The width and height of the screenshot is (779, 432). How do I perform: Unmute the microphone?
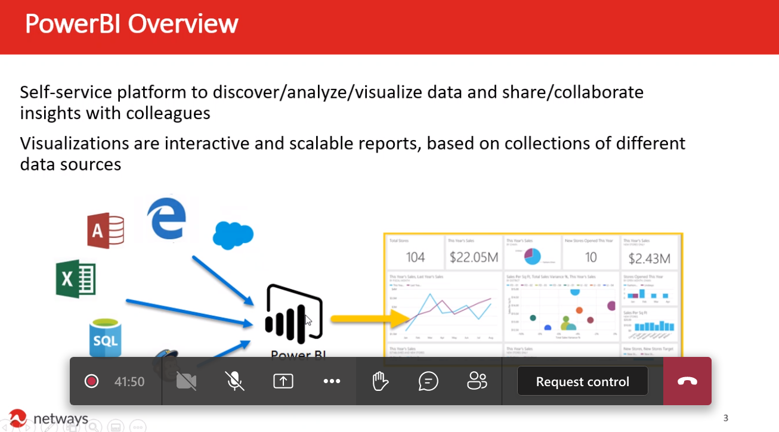[x=235, y=381]
